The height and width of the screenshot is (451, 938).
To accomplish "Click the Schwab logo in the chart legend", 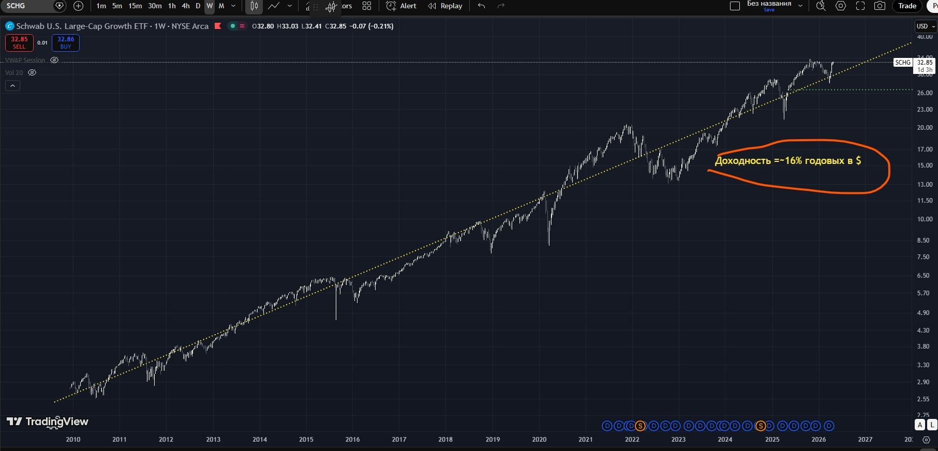I will [9, 26].
